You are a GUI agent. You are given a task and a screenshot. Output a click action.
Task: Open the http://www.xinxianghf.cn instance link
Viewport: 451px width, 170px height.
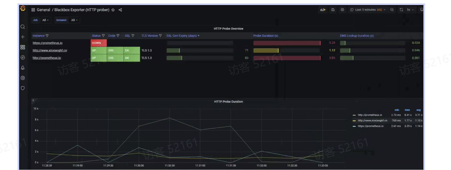click(50, 50)
